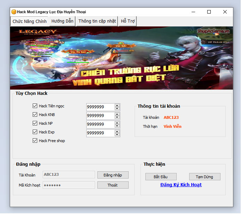Increase the Hack Exp value with up arrow
This screenshot has width=241, height=214.
pyautogui.click(x=117, y=132)
